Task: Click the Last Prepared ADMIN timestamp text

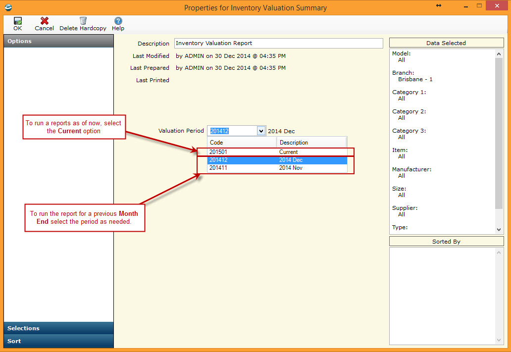Action: 231,68
